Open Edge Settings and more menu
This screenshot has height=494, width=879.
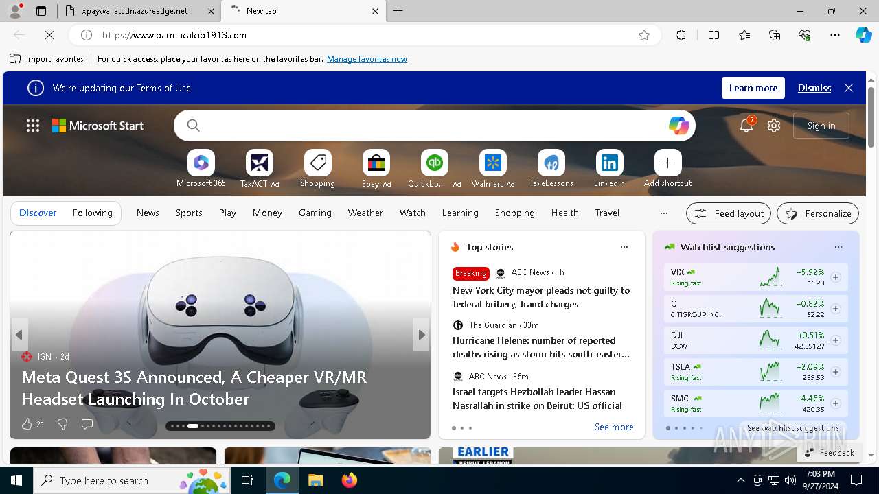pos(835,35)
